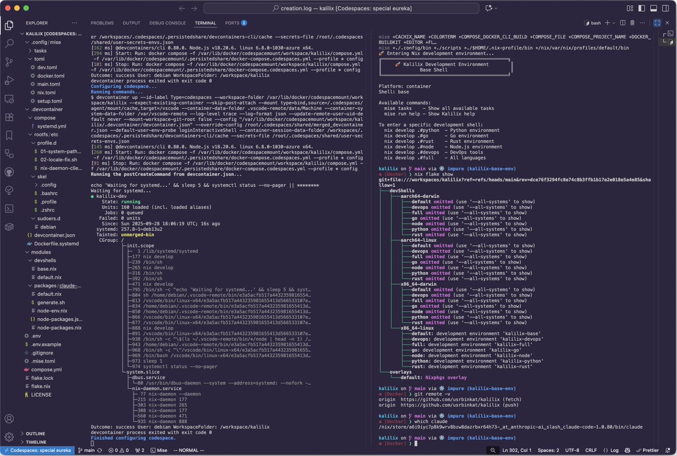
Task: Open the Remote Explorer view
Action: point(9,99)
